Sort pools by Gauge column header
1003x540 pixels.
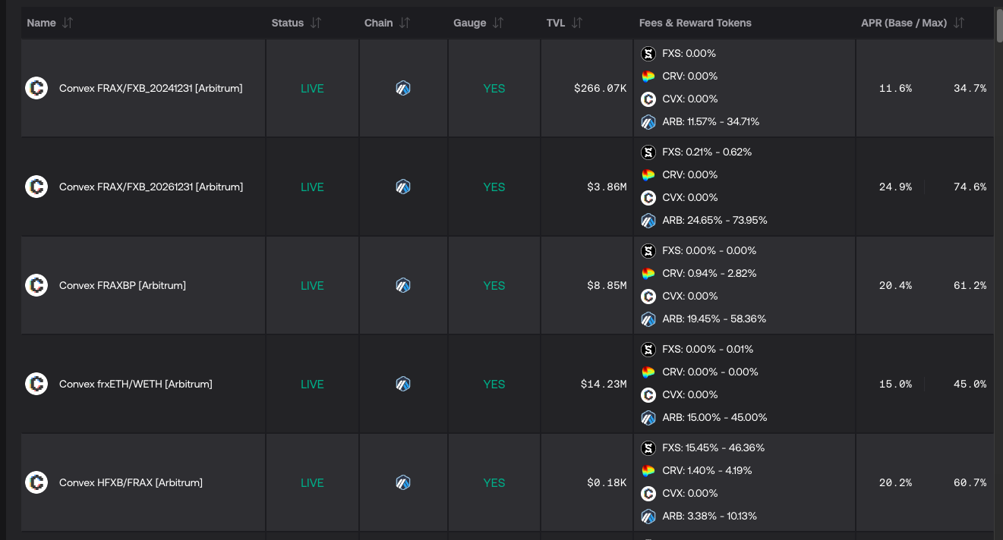470,23
